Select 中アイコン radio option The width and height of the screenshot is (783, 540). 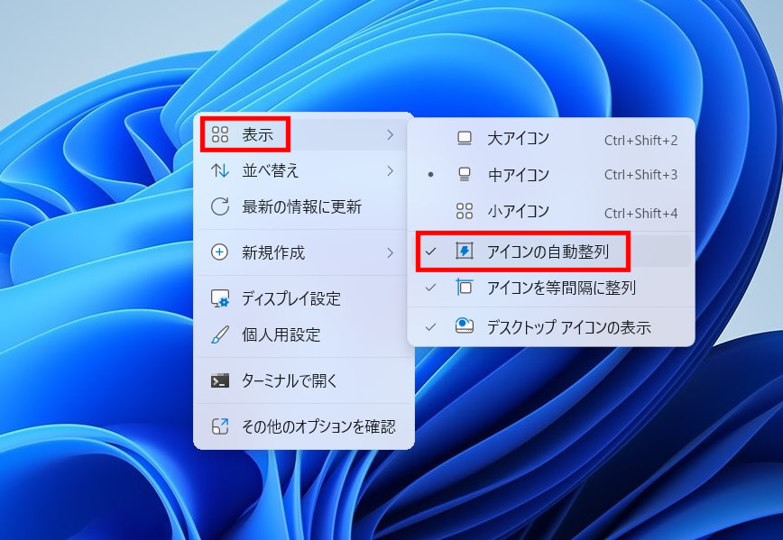pyautogui.click(x=517, y=175)
